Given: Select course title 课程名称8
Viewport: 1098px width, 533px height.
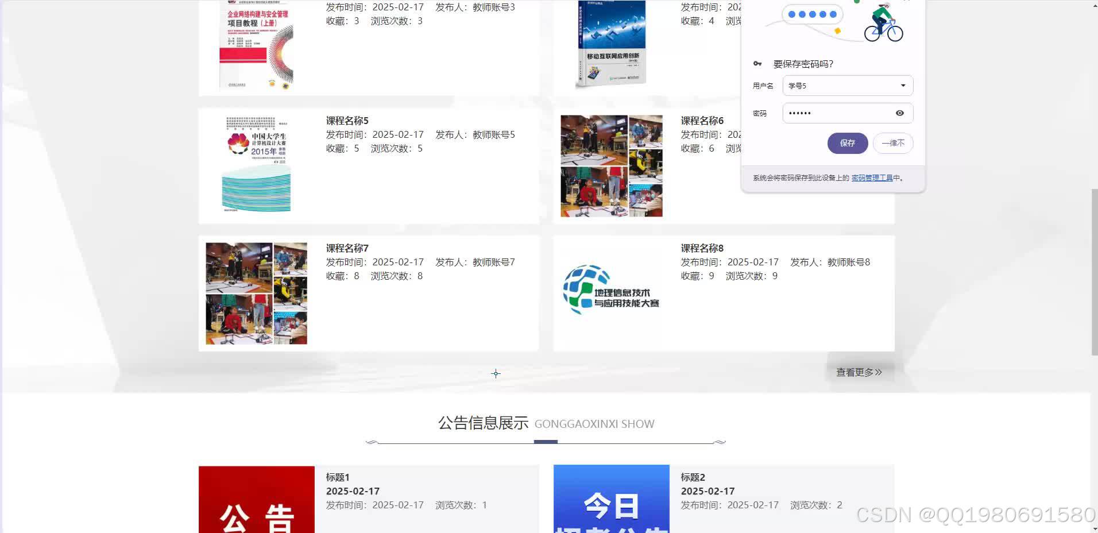Looking at the screenshot, I should coord(701,248).
